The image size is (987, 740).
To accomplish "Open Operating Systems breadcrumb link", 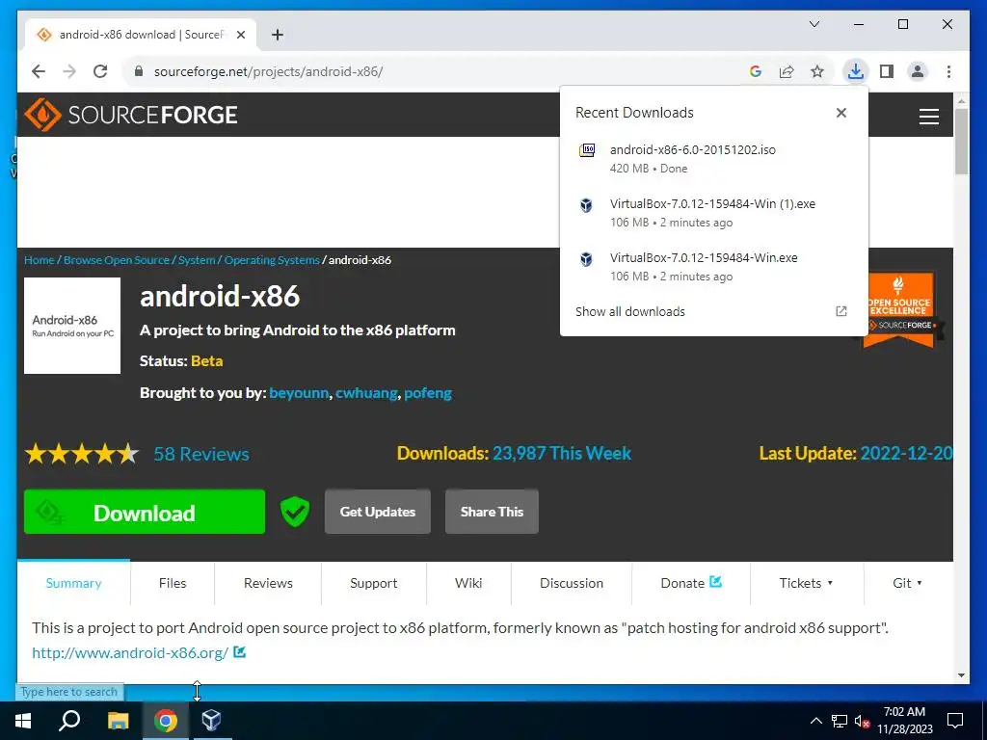I will click(x=272, y=260).
